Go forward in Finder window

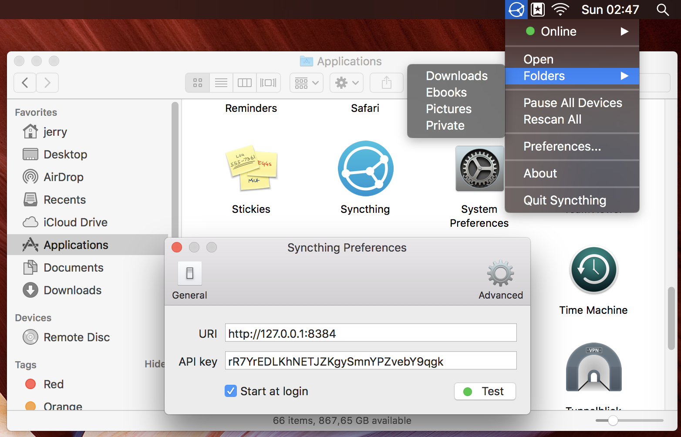[x=47, y=82]
